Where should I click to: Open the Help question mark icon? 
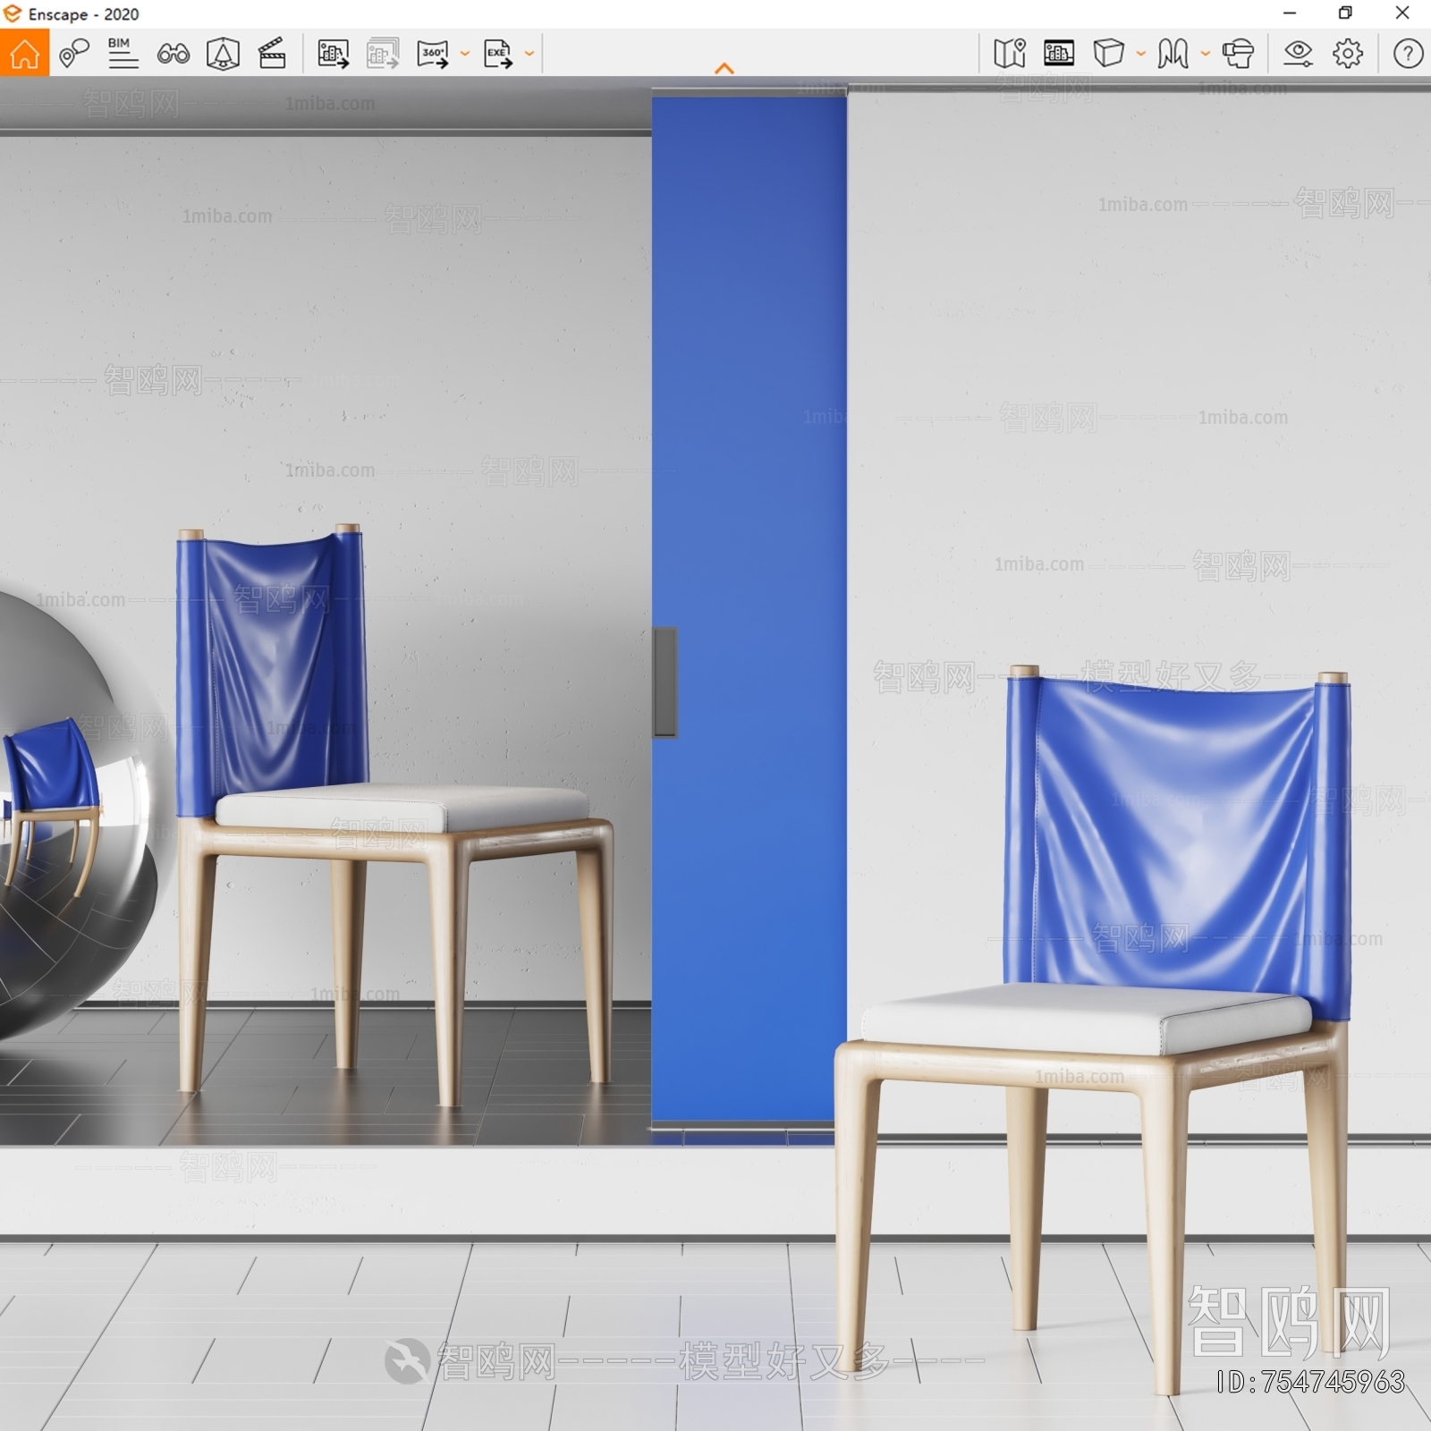click(1408, 54)
